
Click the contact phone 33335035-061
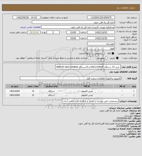[120, 121]
